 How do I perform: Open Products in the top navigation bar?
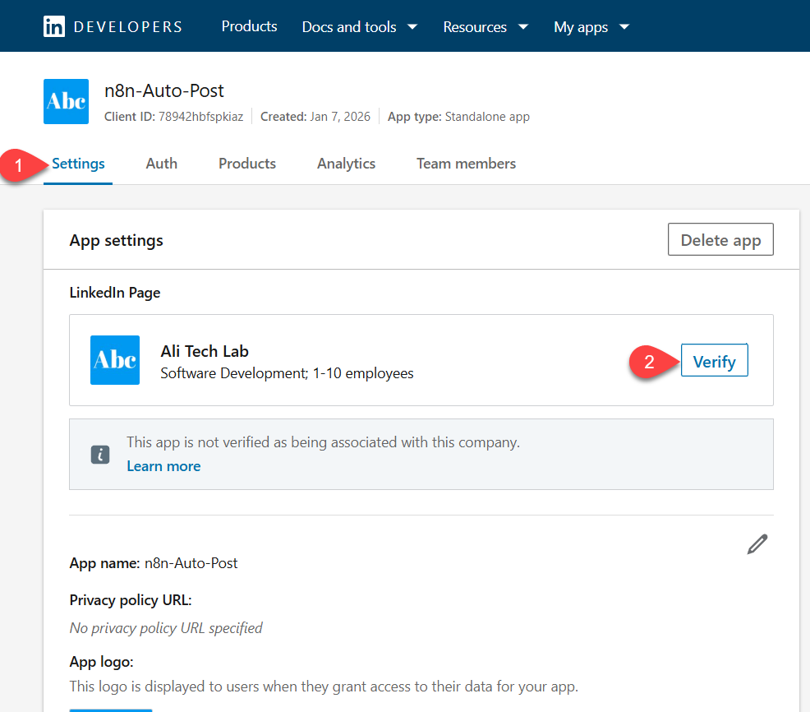click(x=249, y=26)
